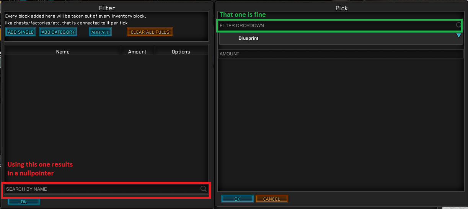468x209 pixels.
Task: Click ADD ALL button
Action: point(100,32)
